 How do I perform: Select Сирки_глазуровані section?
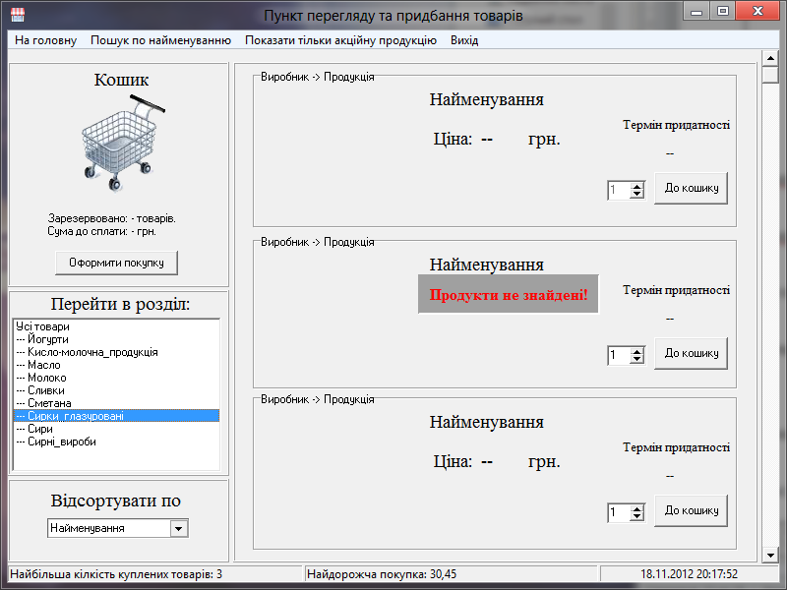[116, 416]
